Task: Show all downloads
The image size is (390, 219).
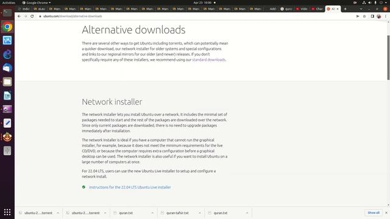Action: 374,213
